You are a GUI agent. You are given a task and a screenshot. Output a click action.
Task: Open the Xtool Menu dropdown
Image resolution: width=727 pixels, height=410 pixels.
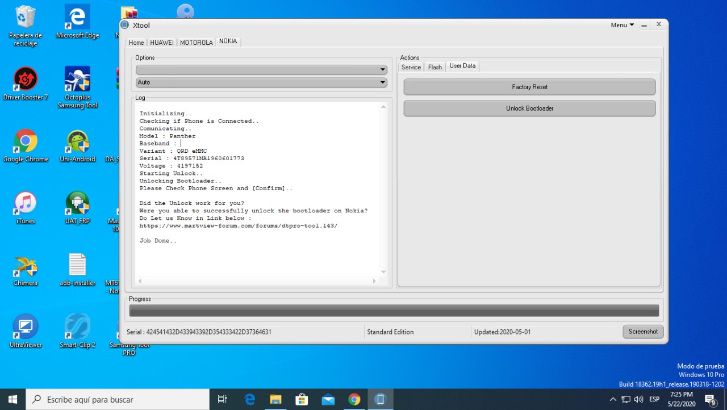tap(622, 25)
